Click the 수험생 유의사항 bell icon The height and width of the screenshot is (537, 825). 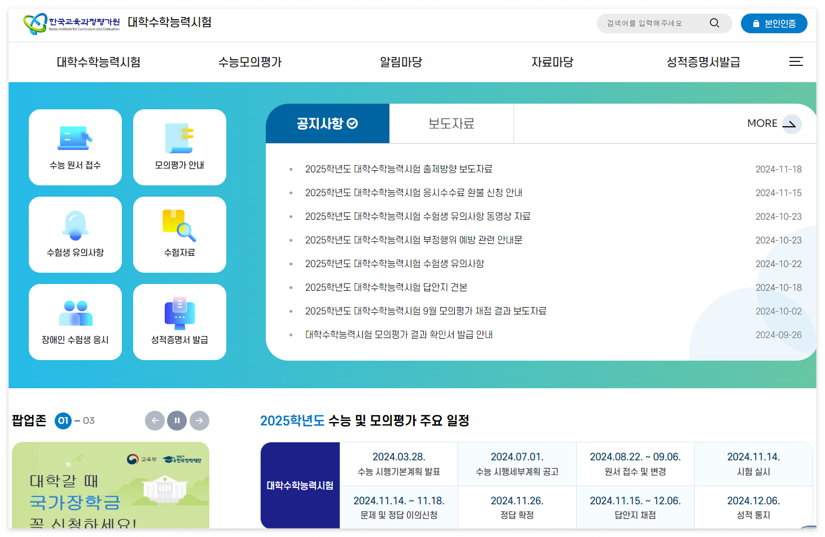[75, 225]
